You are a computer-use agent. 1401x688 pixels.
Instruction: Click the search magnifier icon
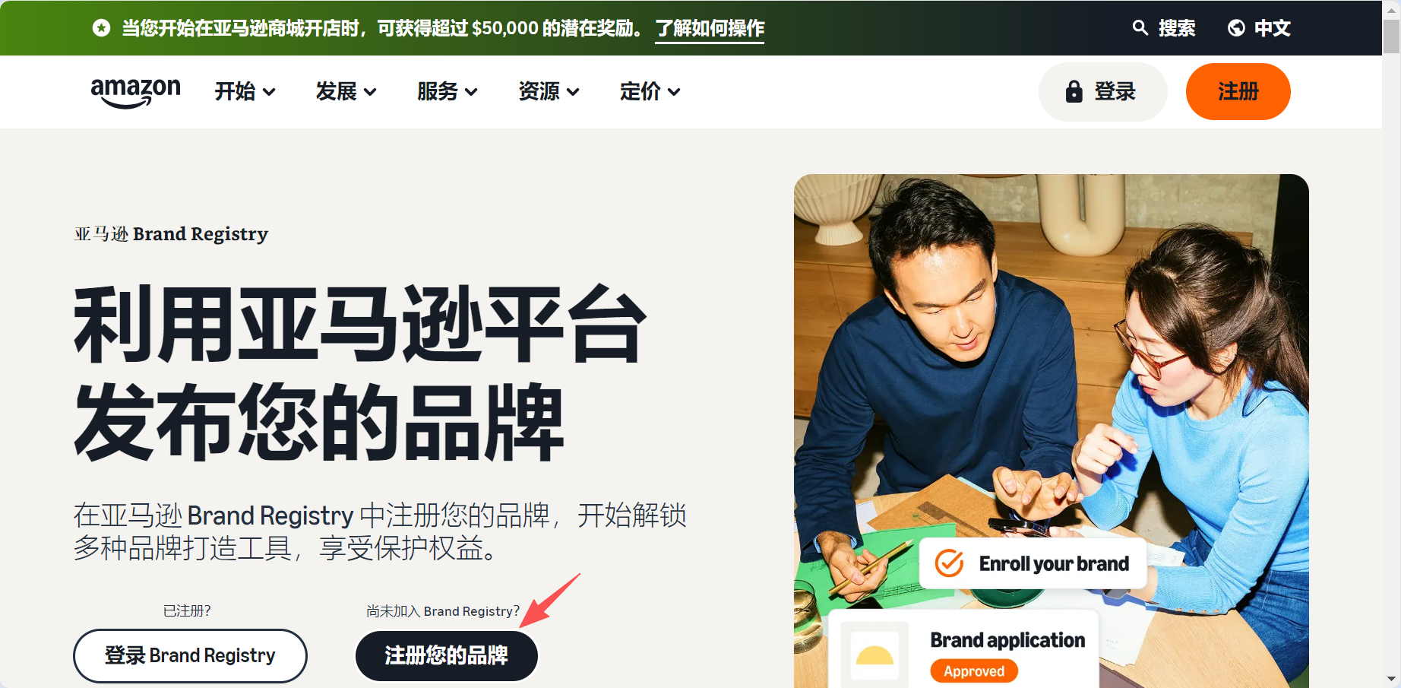click(1140, 28)
